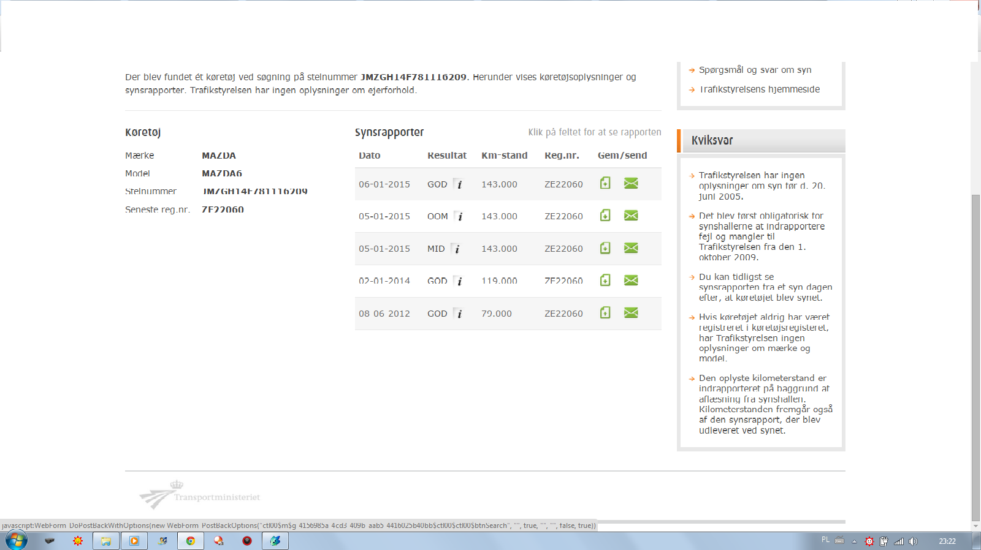Show info for MID result on 05-01-2015

click(x=456, y=249)
